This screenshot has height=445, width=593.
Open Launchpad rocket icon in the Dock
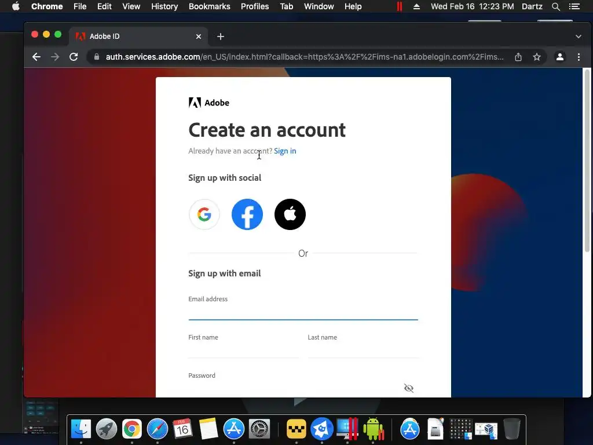107,429
